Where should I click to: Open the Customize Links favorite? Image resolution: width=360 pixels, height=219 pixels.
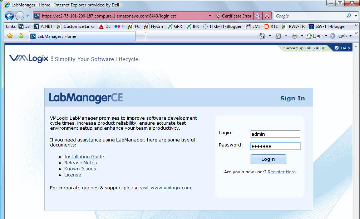[x=75, y=26]
